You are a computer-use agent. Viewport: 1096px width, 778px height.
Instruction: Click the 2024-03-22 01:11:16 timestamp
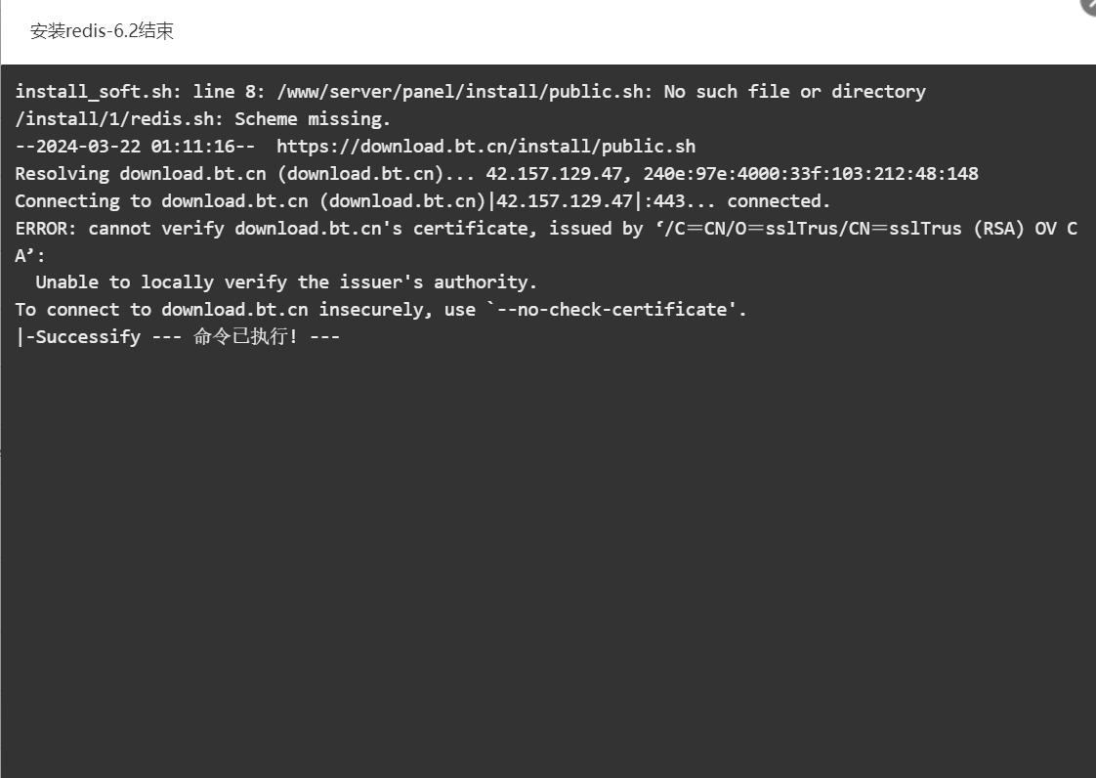tap(136, 147)
